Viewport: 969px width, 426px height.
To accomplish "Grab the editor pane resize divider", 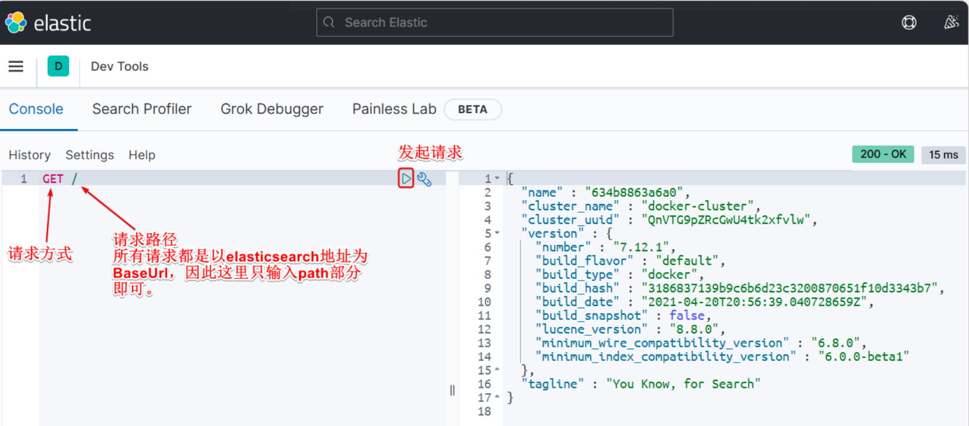I will [452, 390].
